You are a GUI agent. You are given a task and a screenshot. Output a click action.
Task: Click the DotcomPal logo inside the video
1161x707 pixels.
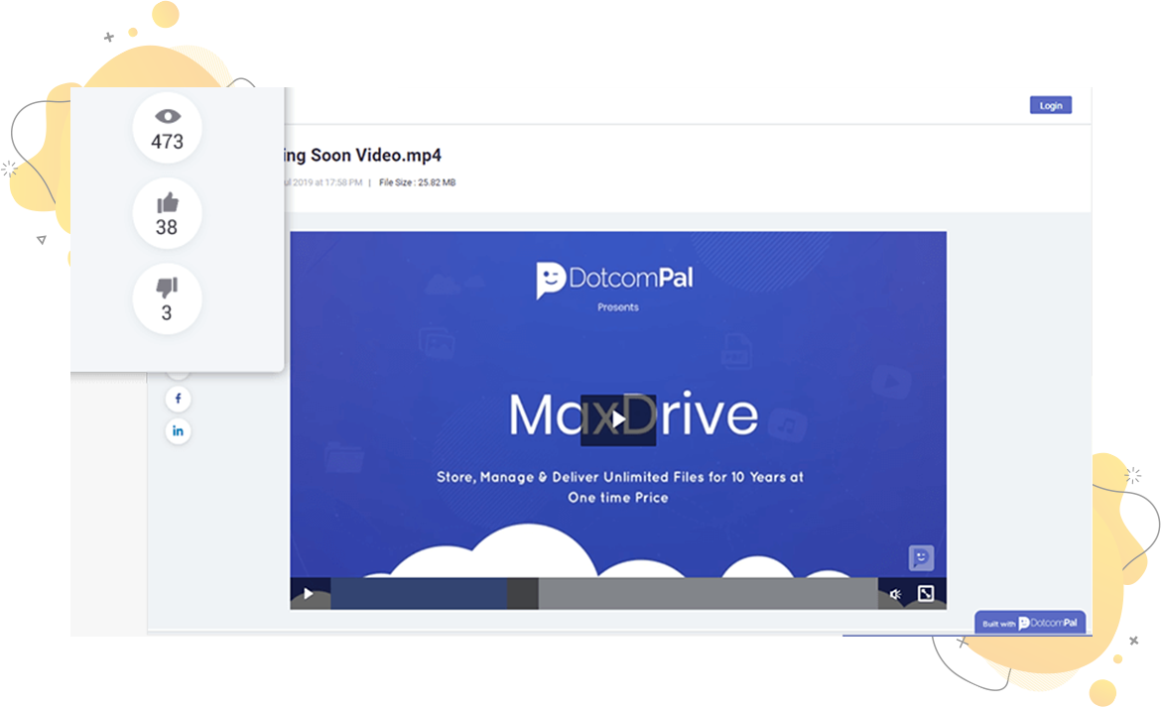click(615, 280)
